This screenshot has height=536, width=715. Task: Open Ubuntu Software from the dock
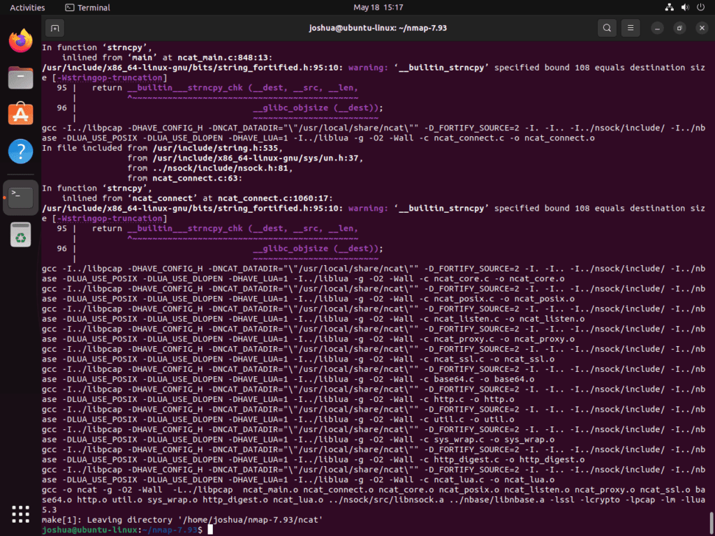[20, 114]
